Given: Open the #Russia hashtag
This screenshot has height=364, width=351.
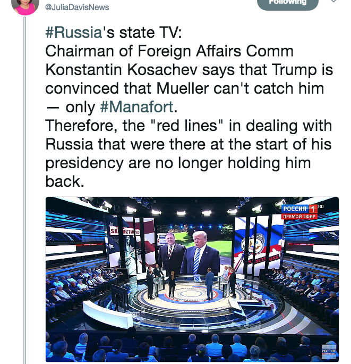Looking at the screenshot, I should (74, 32).
